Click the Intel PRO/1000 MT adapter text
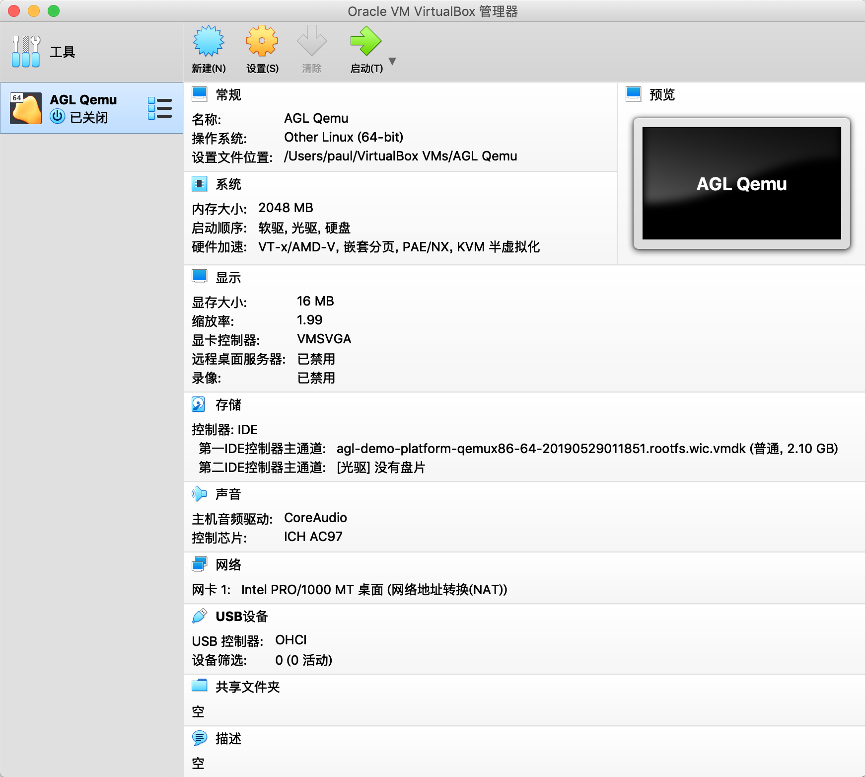Viewport: 865px width, 777px height. click(x=374, y=590)
